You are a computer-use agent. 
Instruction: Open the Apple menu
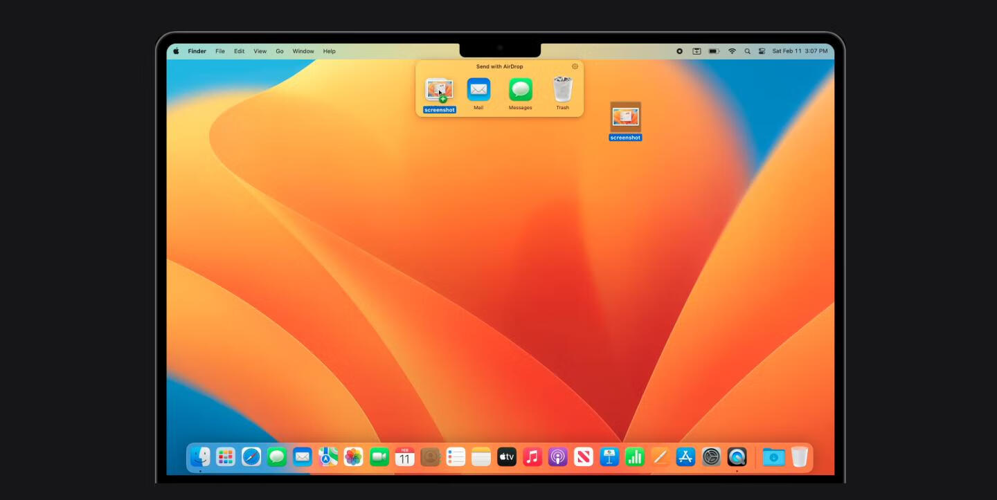click(x=176, y=51)
